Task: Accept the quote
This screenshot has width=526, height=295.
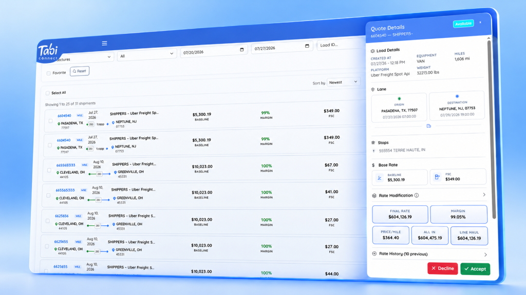Action: click(475, 269)
